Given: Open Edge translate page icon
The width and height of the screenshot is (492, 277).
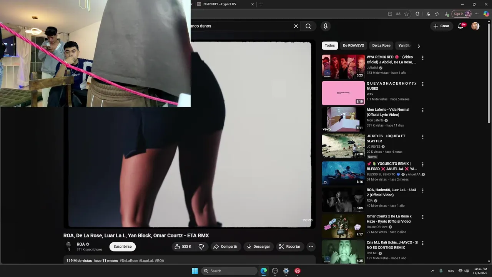Looking at the screenshot, I should 398,14.
